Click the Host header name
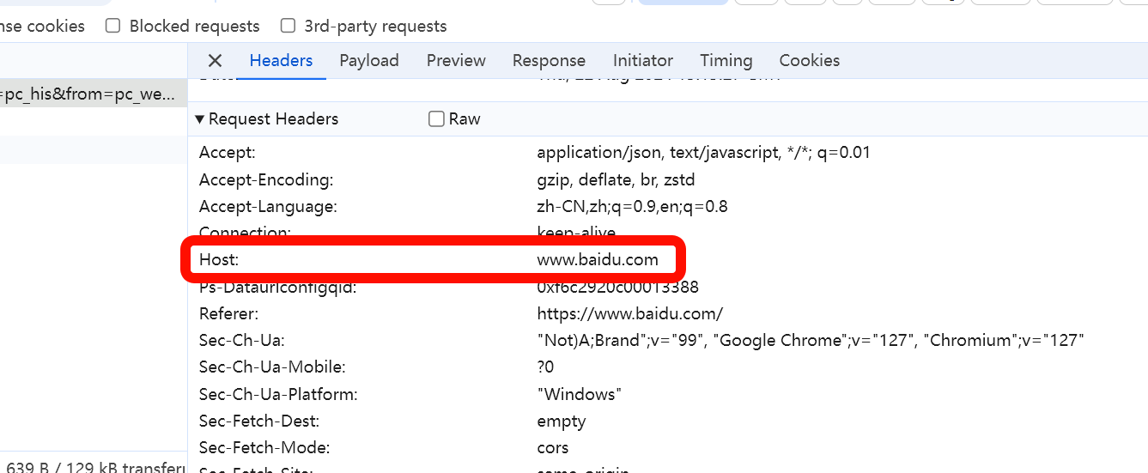 tap(218, 259)
